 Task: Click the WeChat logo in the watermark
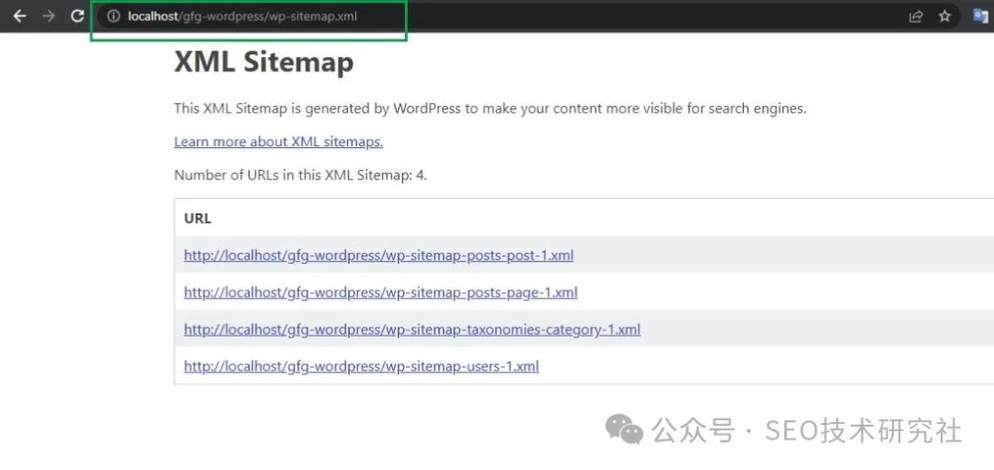[x=624, y=430]
